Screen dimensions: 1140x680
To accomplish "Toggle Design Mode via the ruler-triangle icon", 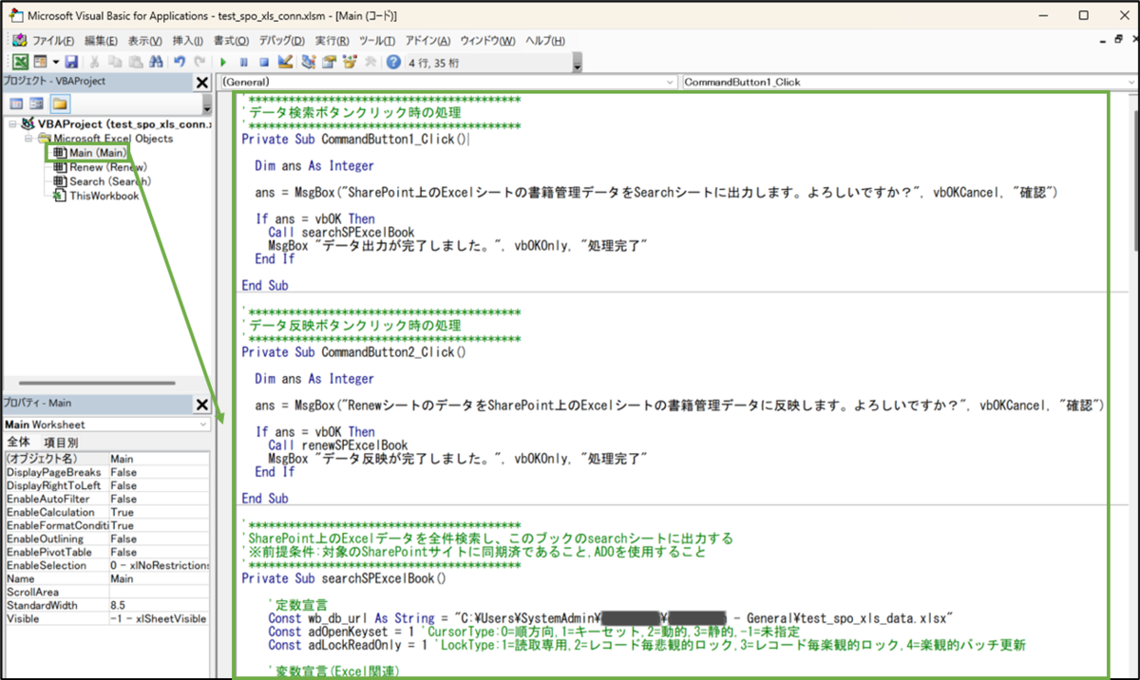I will pyautogui.click(x=285, y=62).
